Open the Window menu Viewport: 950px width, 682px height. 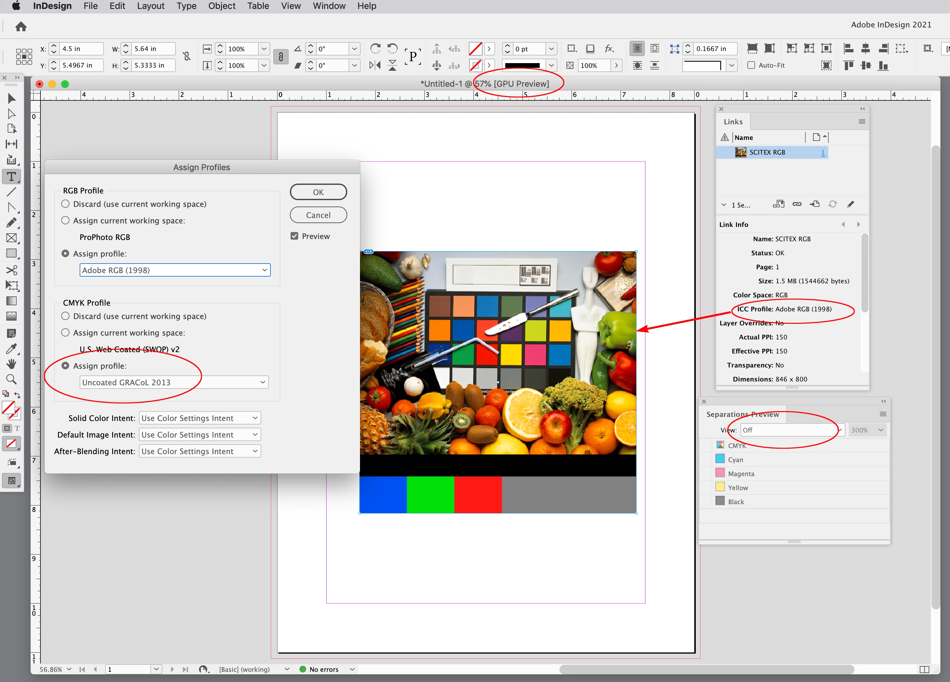tap(329, 6)
